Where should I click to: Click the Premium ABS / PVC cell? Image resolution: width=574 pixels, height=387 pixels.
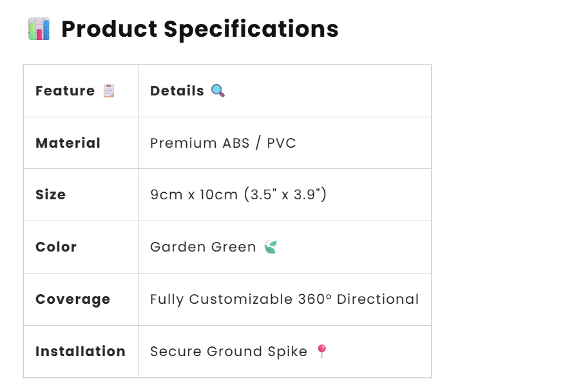pyautogui.click(x=223, y=143)
